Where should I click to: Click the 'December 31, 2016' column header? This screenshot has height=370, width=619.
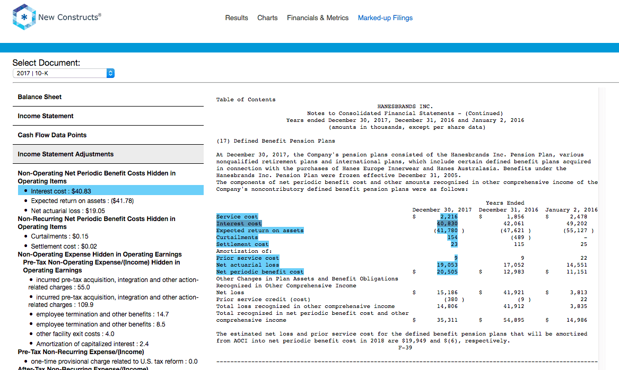tap(509, 210)
